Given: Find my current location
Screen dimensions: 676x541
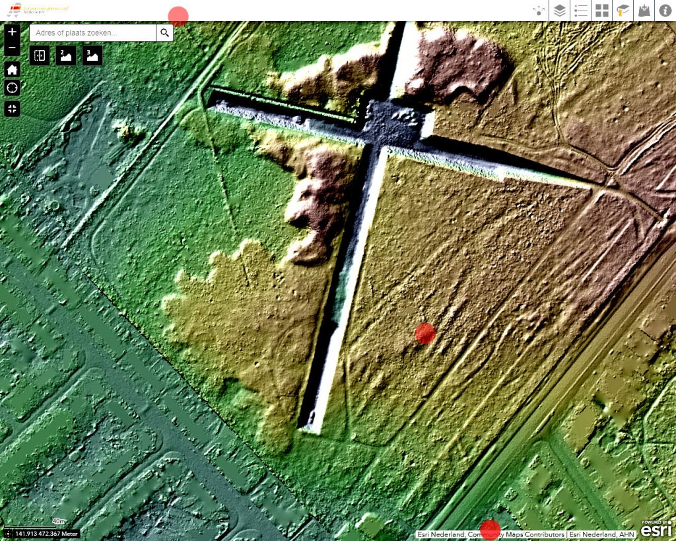Looking at the screenshot, I should click(13, 89).
